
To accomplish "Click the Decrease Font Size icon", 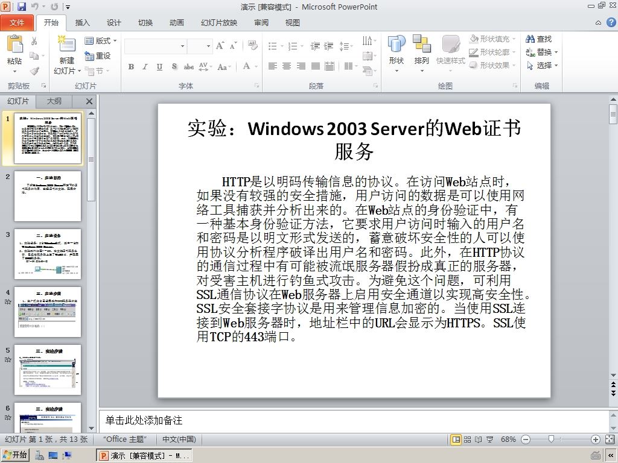I will (234, 46).
